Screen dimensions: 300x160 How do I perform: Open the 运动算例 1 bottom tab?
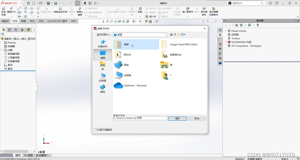(42, 156)
